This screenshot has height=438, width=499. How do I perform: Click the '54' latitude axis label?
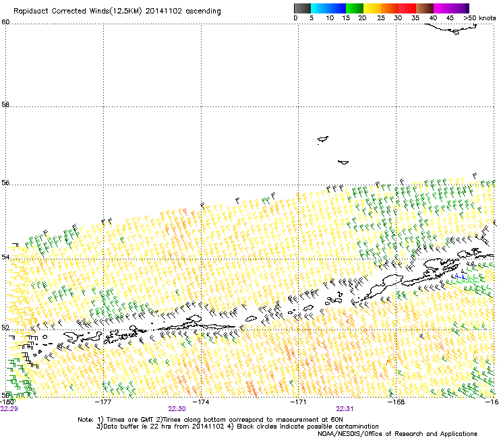click(x=5, y=257)
